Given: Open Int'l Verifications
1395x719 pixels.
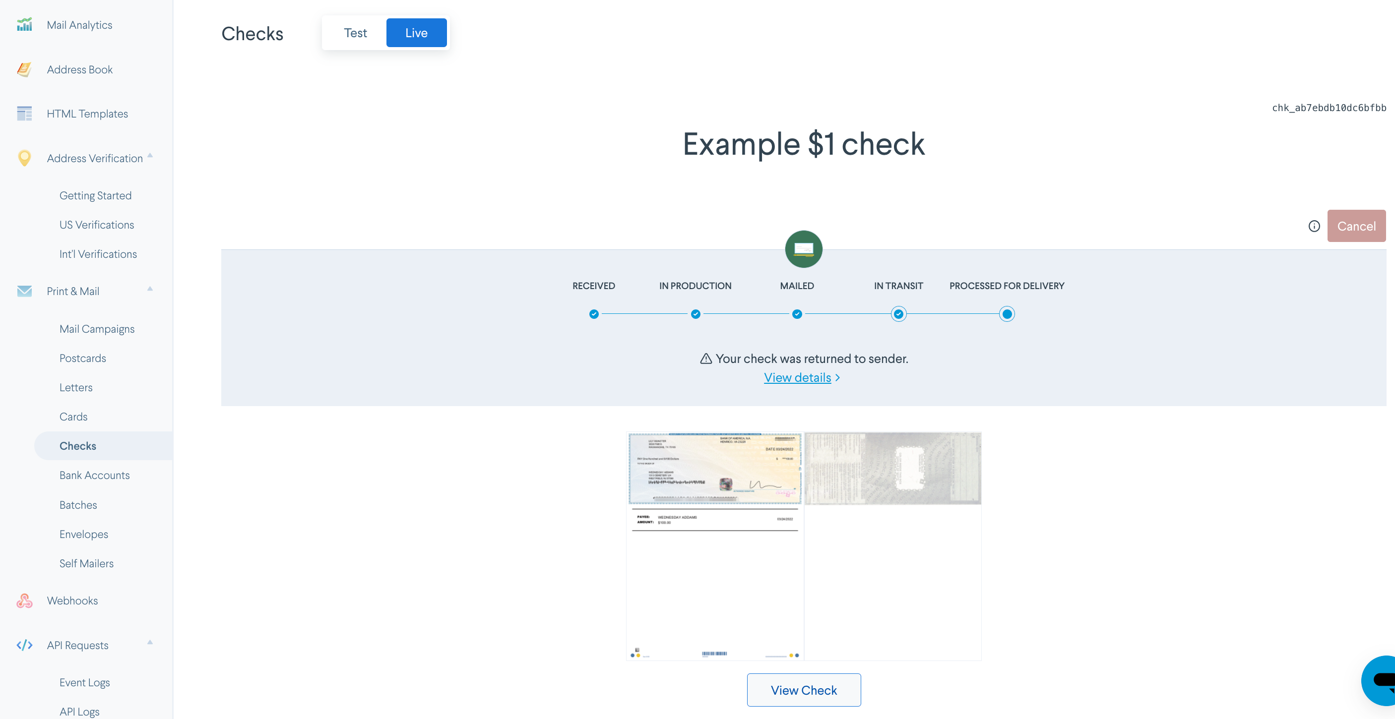Looking at the screenshot, I should [98, 254].
